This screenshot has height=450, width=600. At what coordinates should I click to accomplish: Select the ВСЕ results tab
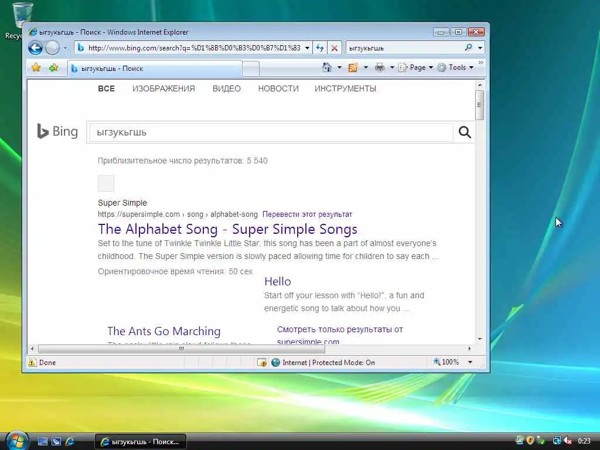coord(106,89)
